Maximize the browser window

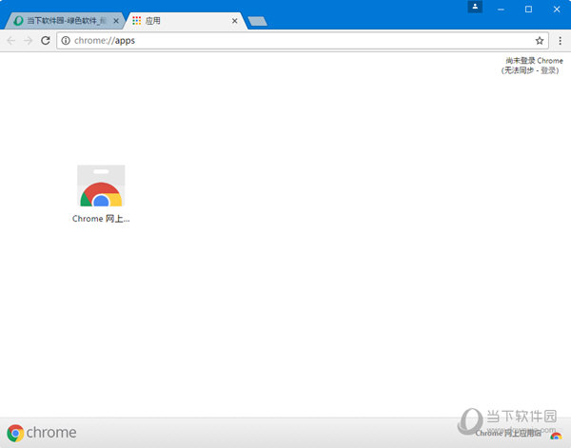tap(528, 9)
